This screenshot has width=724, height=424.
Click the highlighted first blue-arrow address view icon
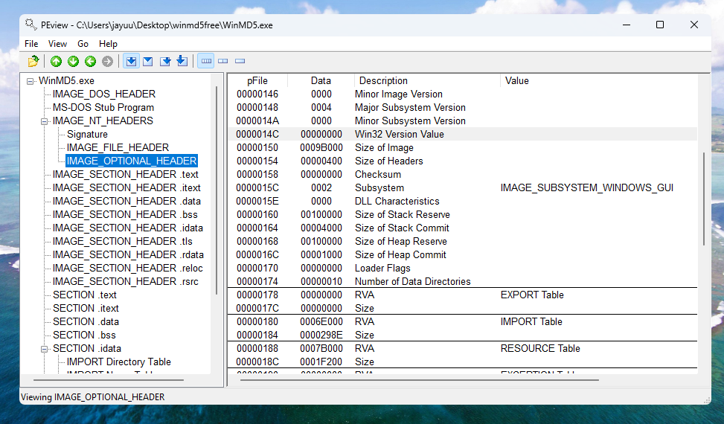point(131,61)
